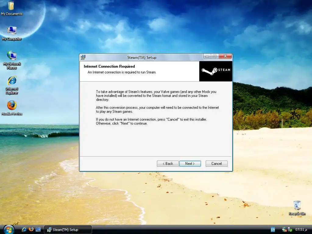The height and width of the screenshot is (234, 312).
Task: Open My Documents desktop icon
Action: (x=11, y=8)
